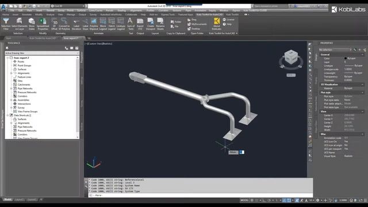
Task: Select the Label Slope tool
Action: tap(85, 24)
